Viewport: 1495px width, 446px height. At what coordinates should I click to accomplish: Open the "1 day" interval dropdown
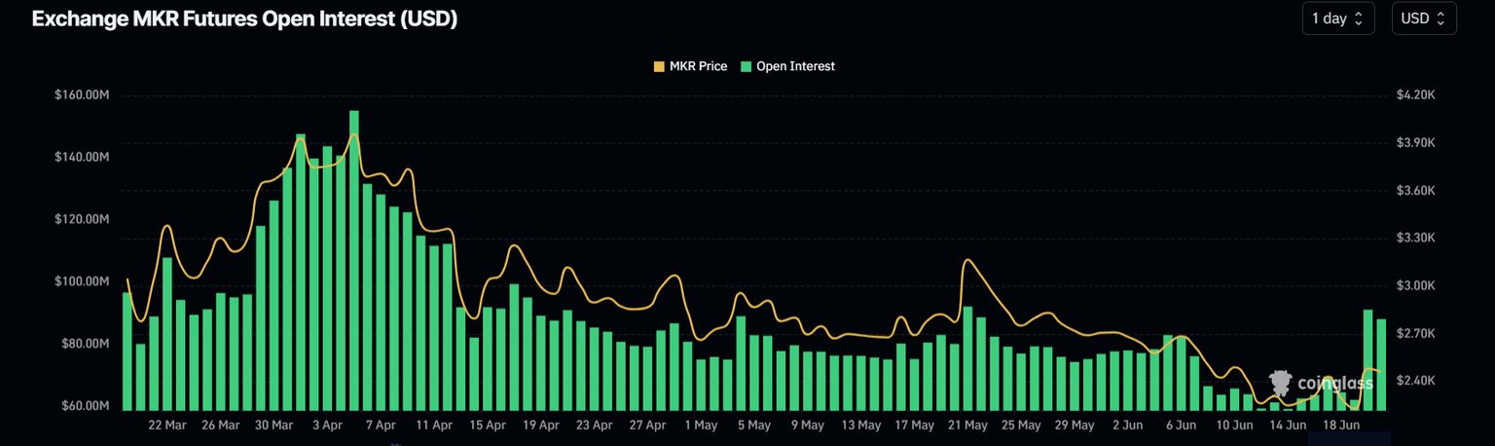[1337, 19]
